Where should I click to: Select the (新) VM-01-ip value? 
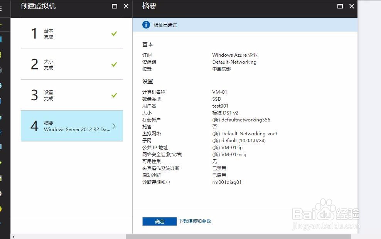click(227, 147)
